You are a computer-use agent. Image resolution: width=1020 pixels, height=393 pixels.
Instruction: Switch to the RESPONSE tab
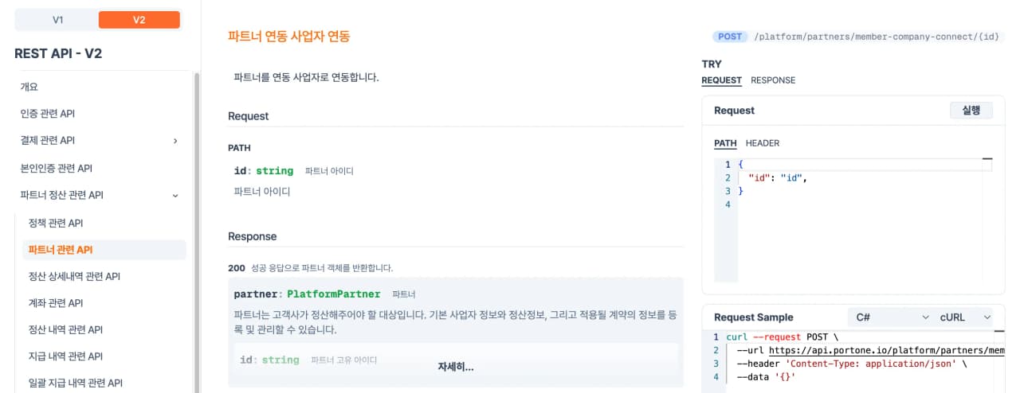pyautogui.click(x=773, y=80)
